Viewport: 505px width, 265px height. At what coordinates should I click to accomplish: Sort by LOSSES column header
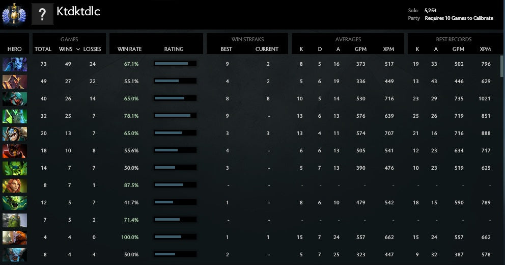click(92, 49)
